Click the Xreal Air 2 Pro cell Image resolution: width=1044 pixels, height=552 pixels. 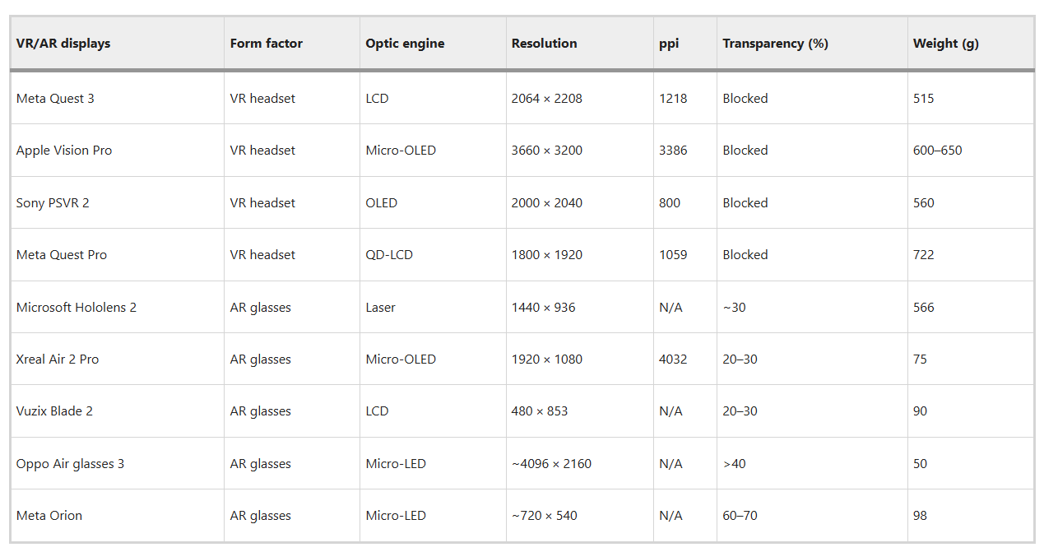58,359
